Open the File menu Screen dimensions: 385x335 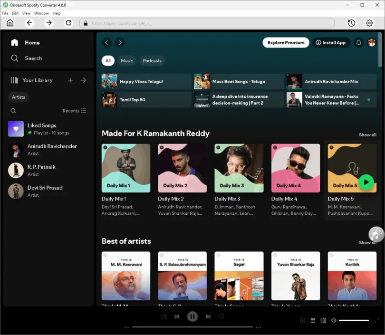point(5,13)
